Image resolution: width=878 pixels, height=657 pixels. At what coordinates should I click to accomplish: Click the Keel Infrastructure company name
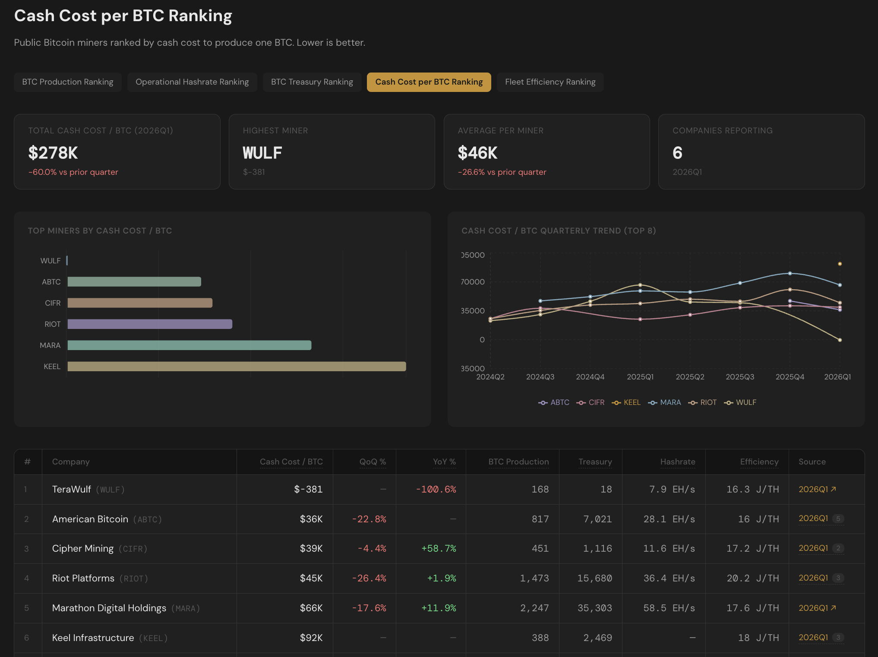click(x=93, y=638)
